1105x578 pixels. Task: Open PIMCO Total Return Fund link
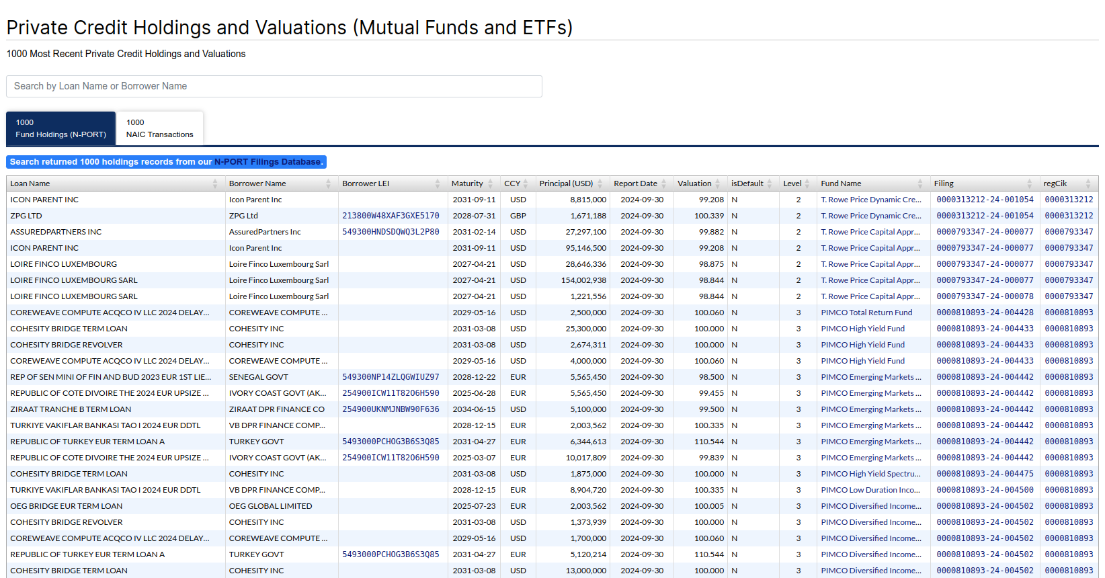(866, 313)
